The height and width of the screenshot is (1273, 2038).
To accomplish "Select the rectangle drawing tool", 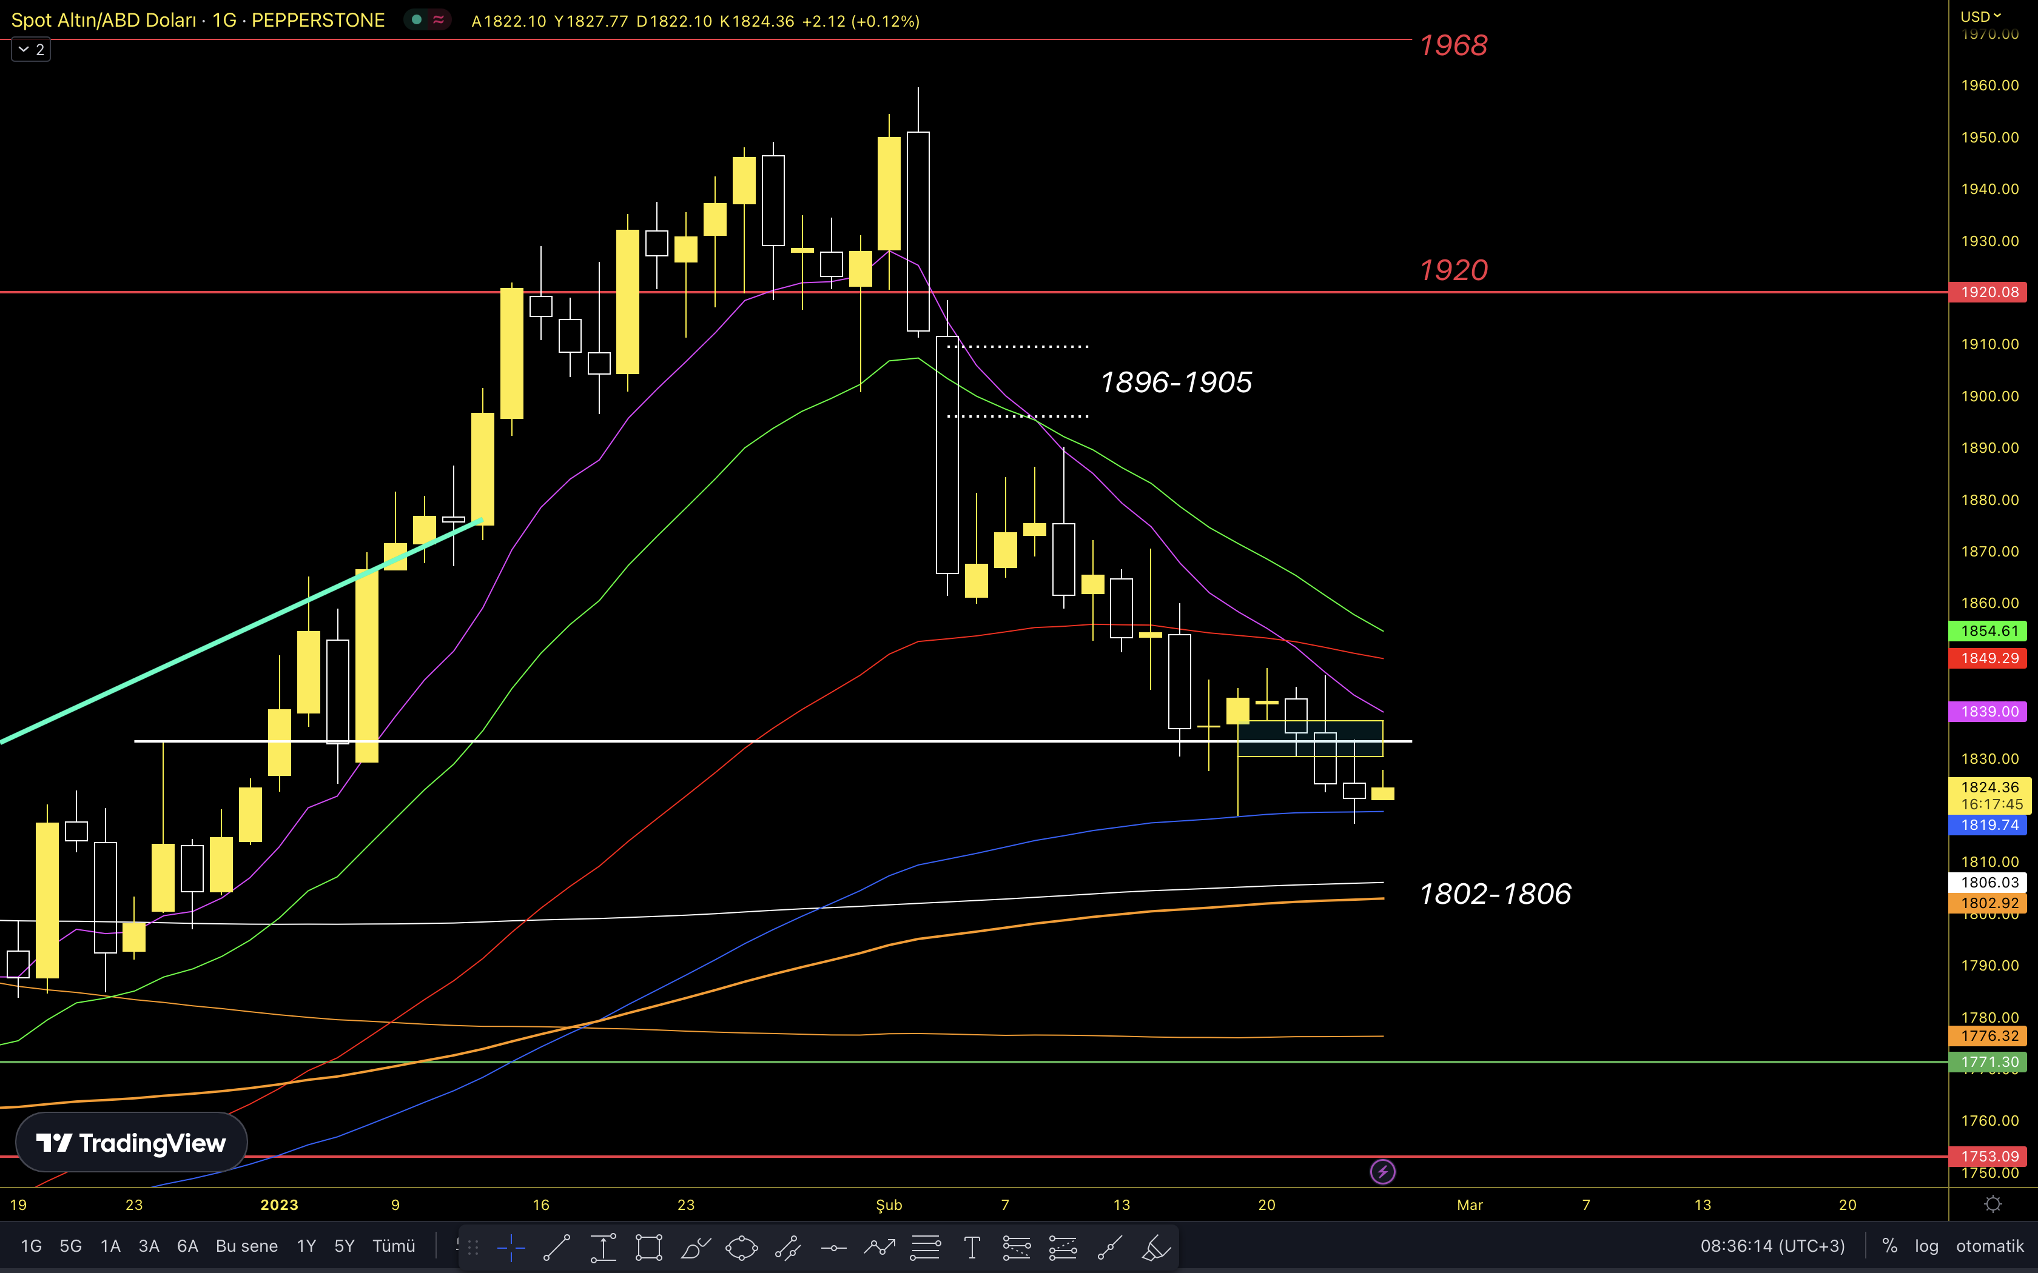I will (x=648, y=1247).
